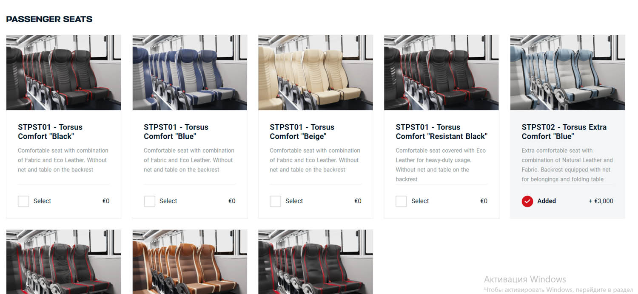This screenshot has height=294, width=638.
Task: Click the Resistant Black seat description text
Action: coord(441,165)
